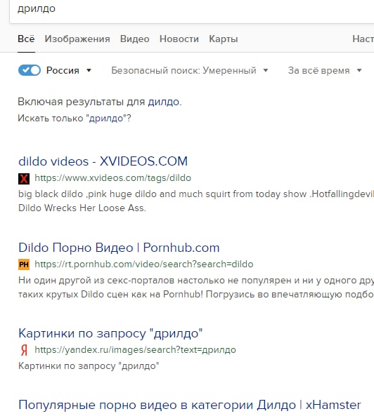Follow the yandex.ru/images search URL
Image resolution: width=374 pixels, height=416 pixels.
135,349
